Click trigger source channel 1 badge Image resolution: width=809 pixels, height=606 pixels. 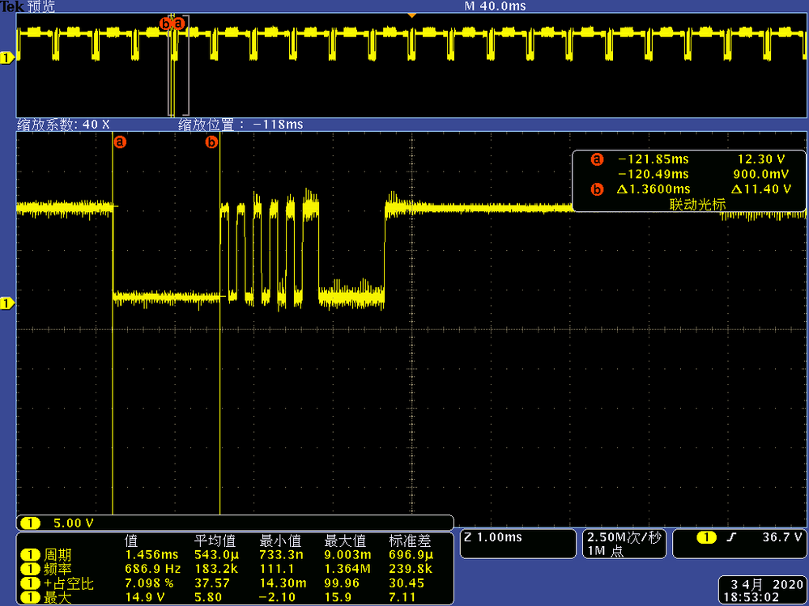(706, 537)
